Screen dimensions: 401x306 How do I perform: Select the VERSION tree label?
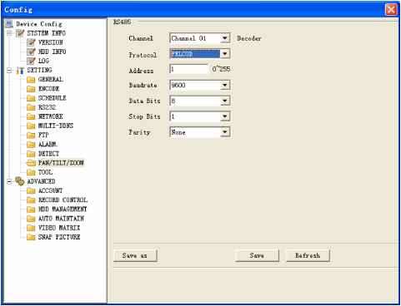coord(51,42)
